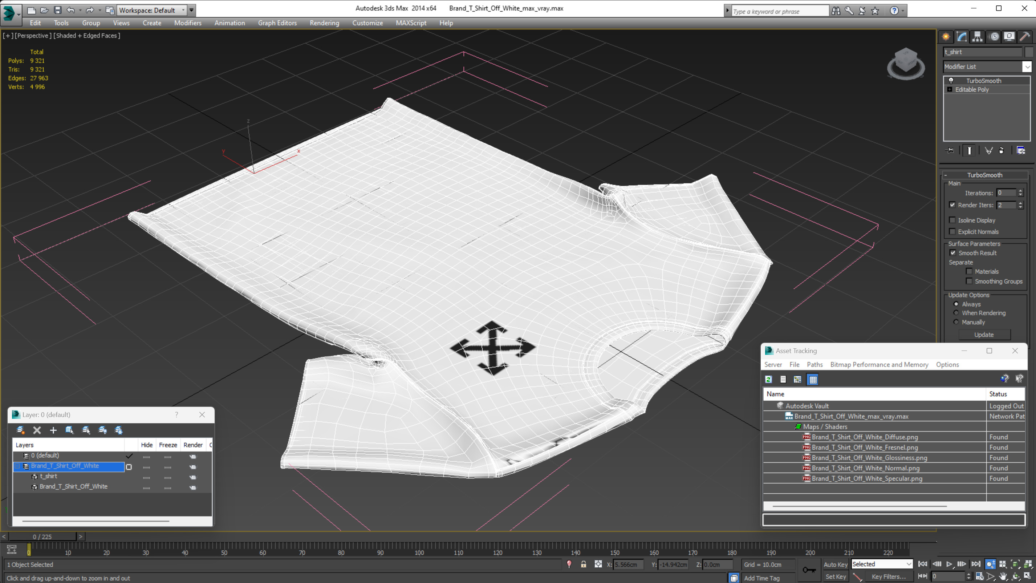The image size is (1036, 583).
Task: Open the Graph Editors menu
Action: 277,23
